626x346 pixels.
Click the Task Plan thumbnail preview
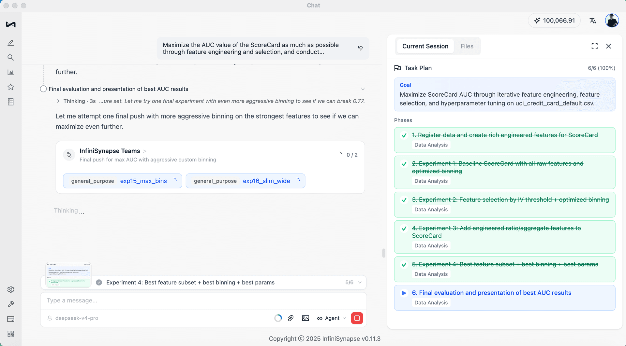coord(68,275)
